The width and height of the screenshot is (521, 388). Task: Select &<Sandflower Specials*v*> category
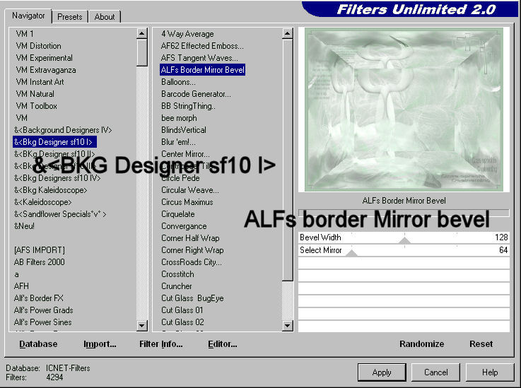[60, 214]
